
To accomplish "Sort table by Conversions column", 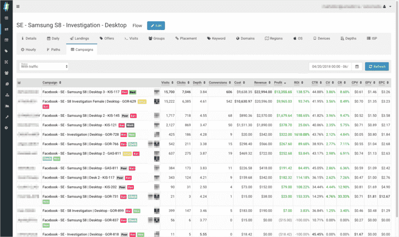I will pyautogui.click(x=220, y=82).
